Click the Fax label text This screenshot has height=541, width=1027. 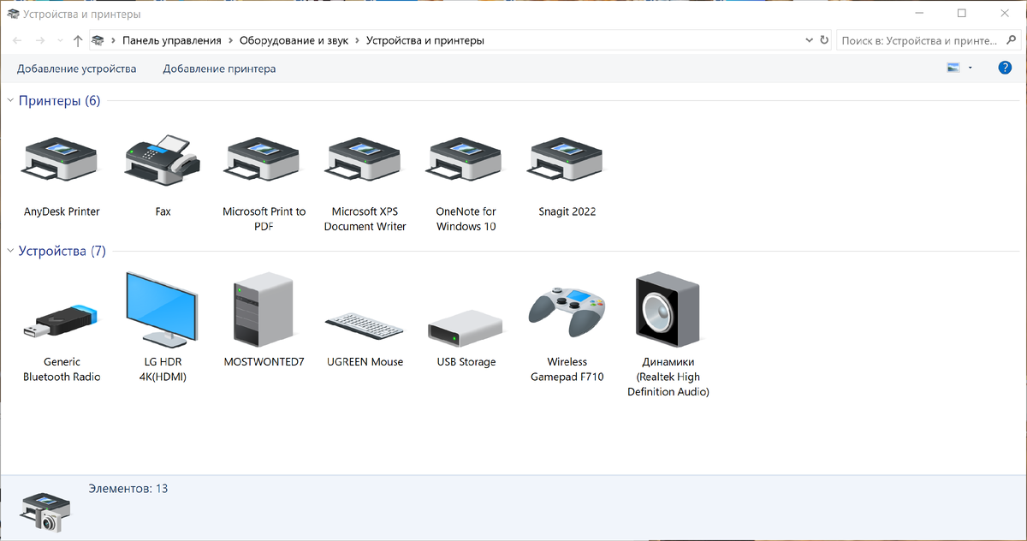pyautogui.click(x=163, y=211)
